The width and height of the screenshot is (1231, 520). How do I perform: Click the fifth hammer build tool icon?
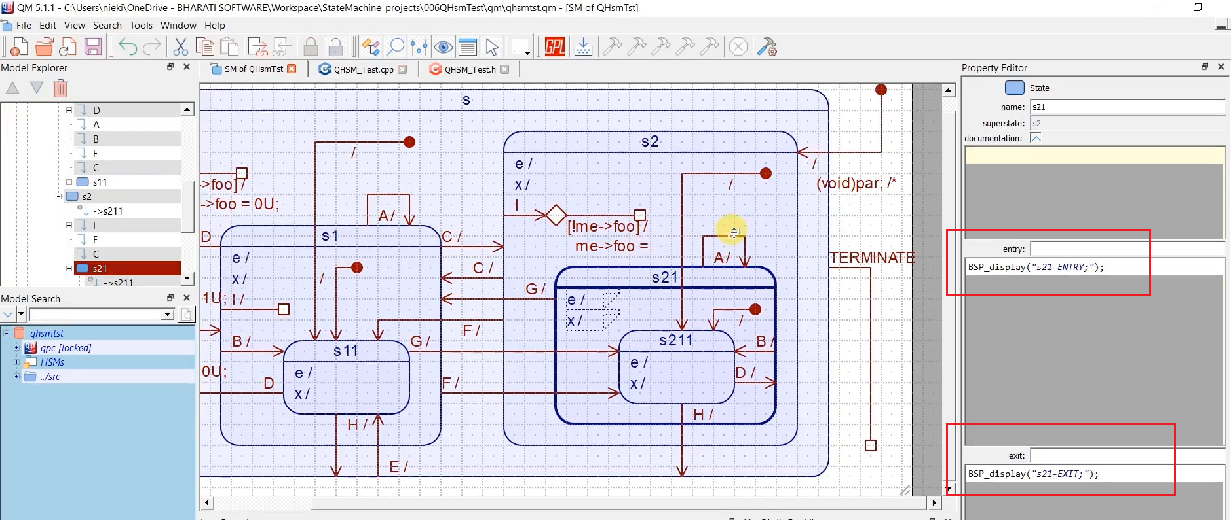tap(710, 46)
